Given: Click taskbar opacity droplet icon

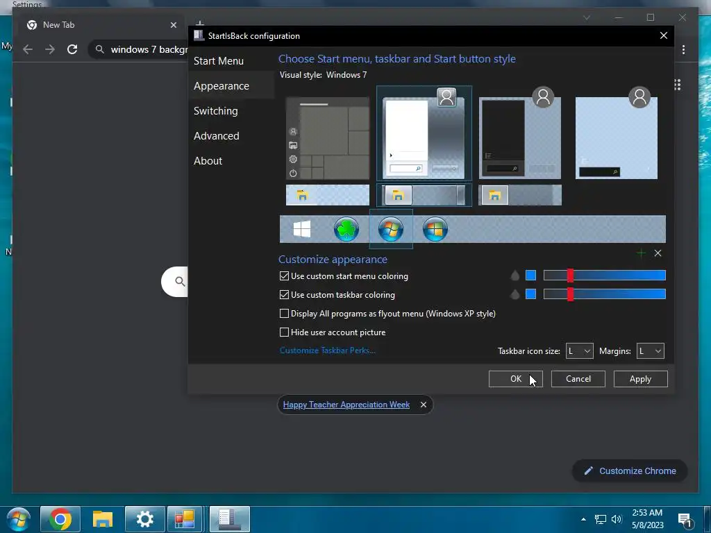Looking at the screenshot, I should 515,294.
